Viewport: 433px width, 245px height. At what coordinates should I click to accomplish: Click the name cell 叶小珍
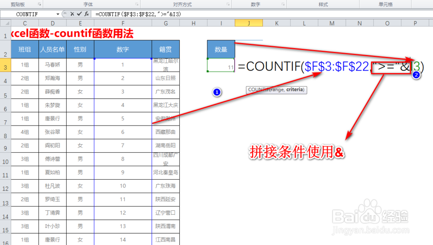pyautogui.click(x=52, y=226)
